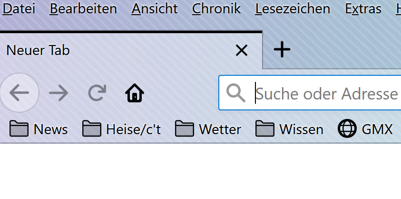Open the Bearbeiten menu
The width and height of the screenshot is (401, 199).
pyautogui.click(x=83, y=9)
